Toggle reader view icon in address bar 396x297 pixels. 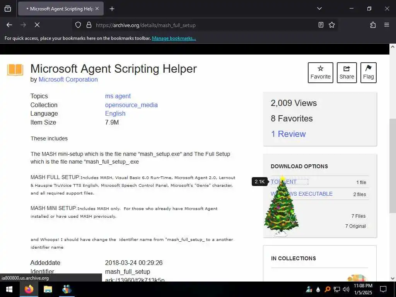(321, 25)
